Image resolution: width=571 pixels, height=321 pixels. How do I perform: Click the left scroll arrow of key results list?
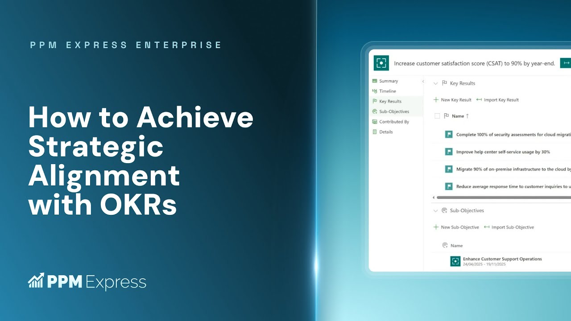(434, 198)
